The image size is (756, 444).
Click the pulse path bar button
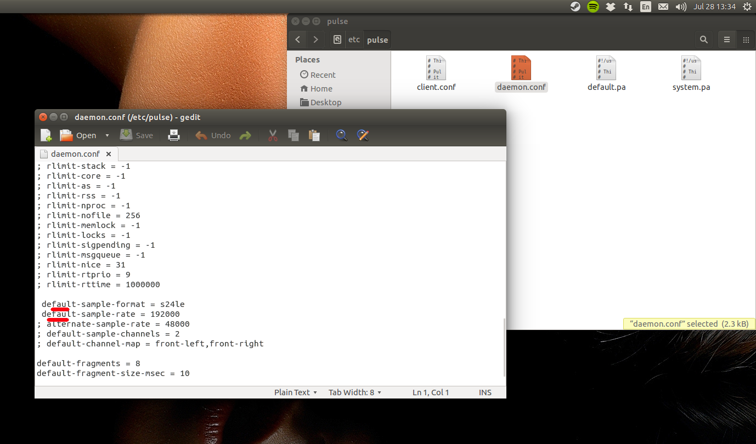point(377,39)
